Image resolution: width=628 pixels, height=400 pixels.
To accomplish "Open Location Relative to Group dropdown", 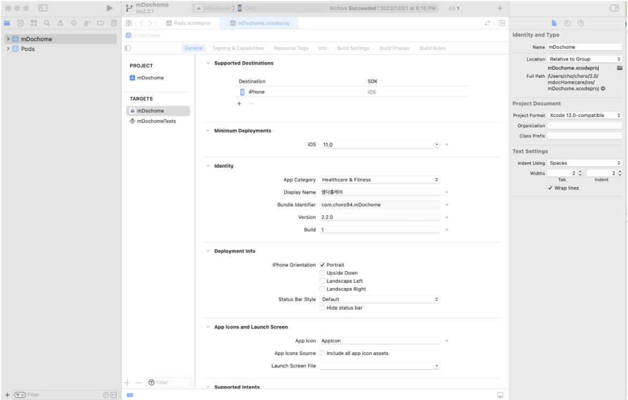I will click(x=585, y=59).
